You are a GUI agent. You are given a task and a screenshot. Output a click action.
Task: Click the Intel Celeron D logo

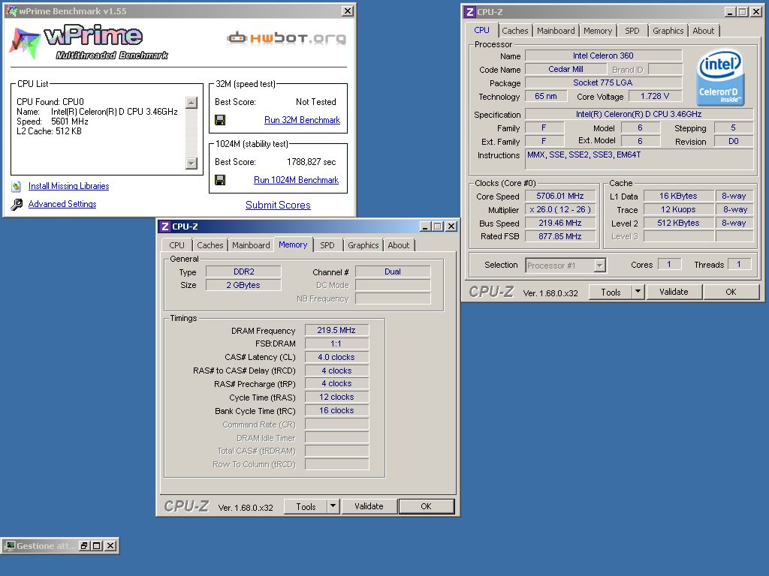tap(720, 77)
